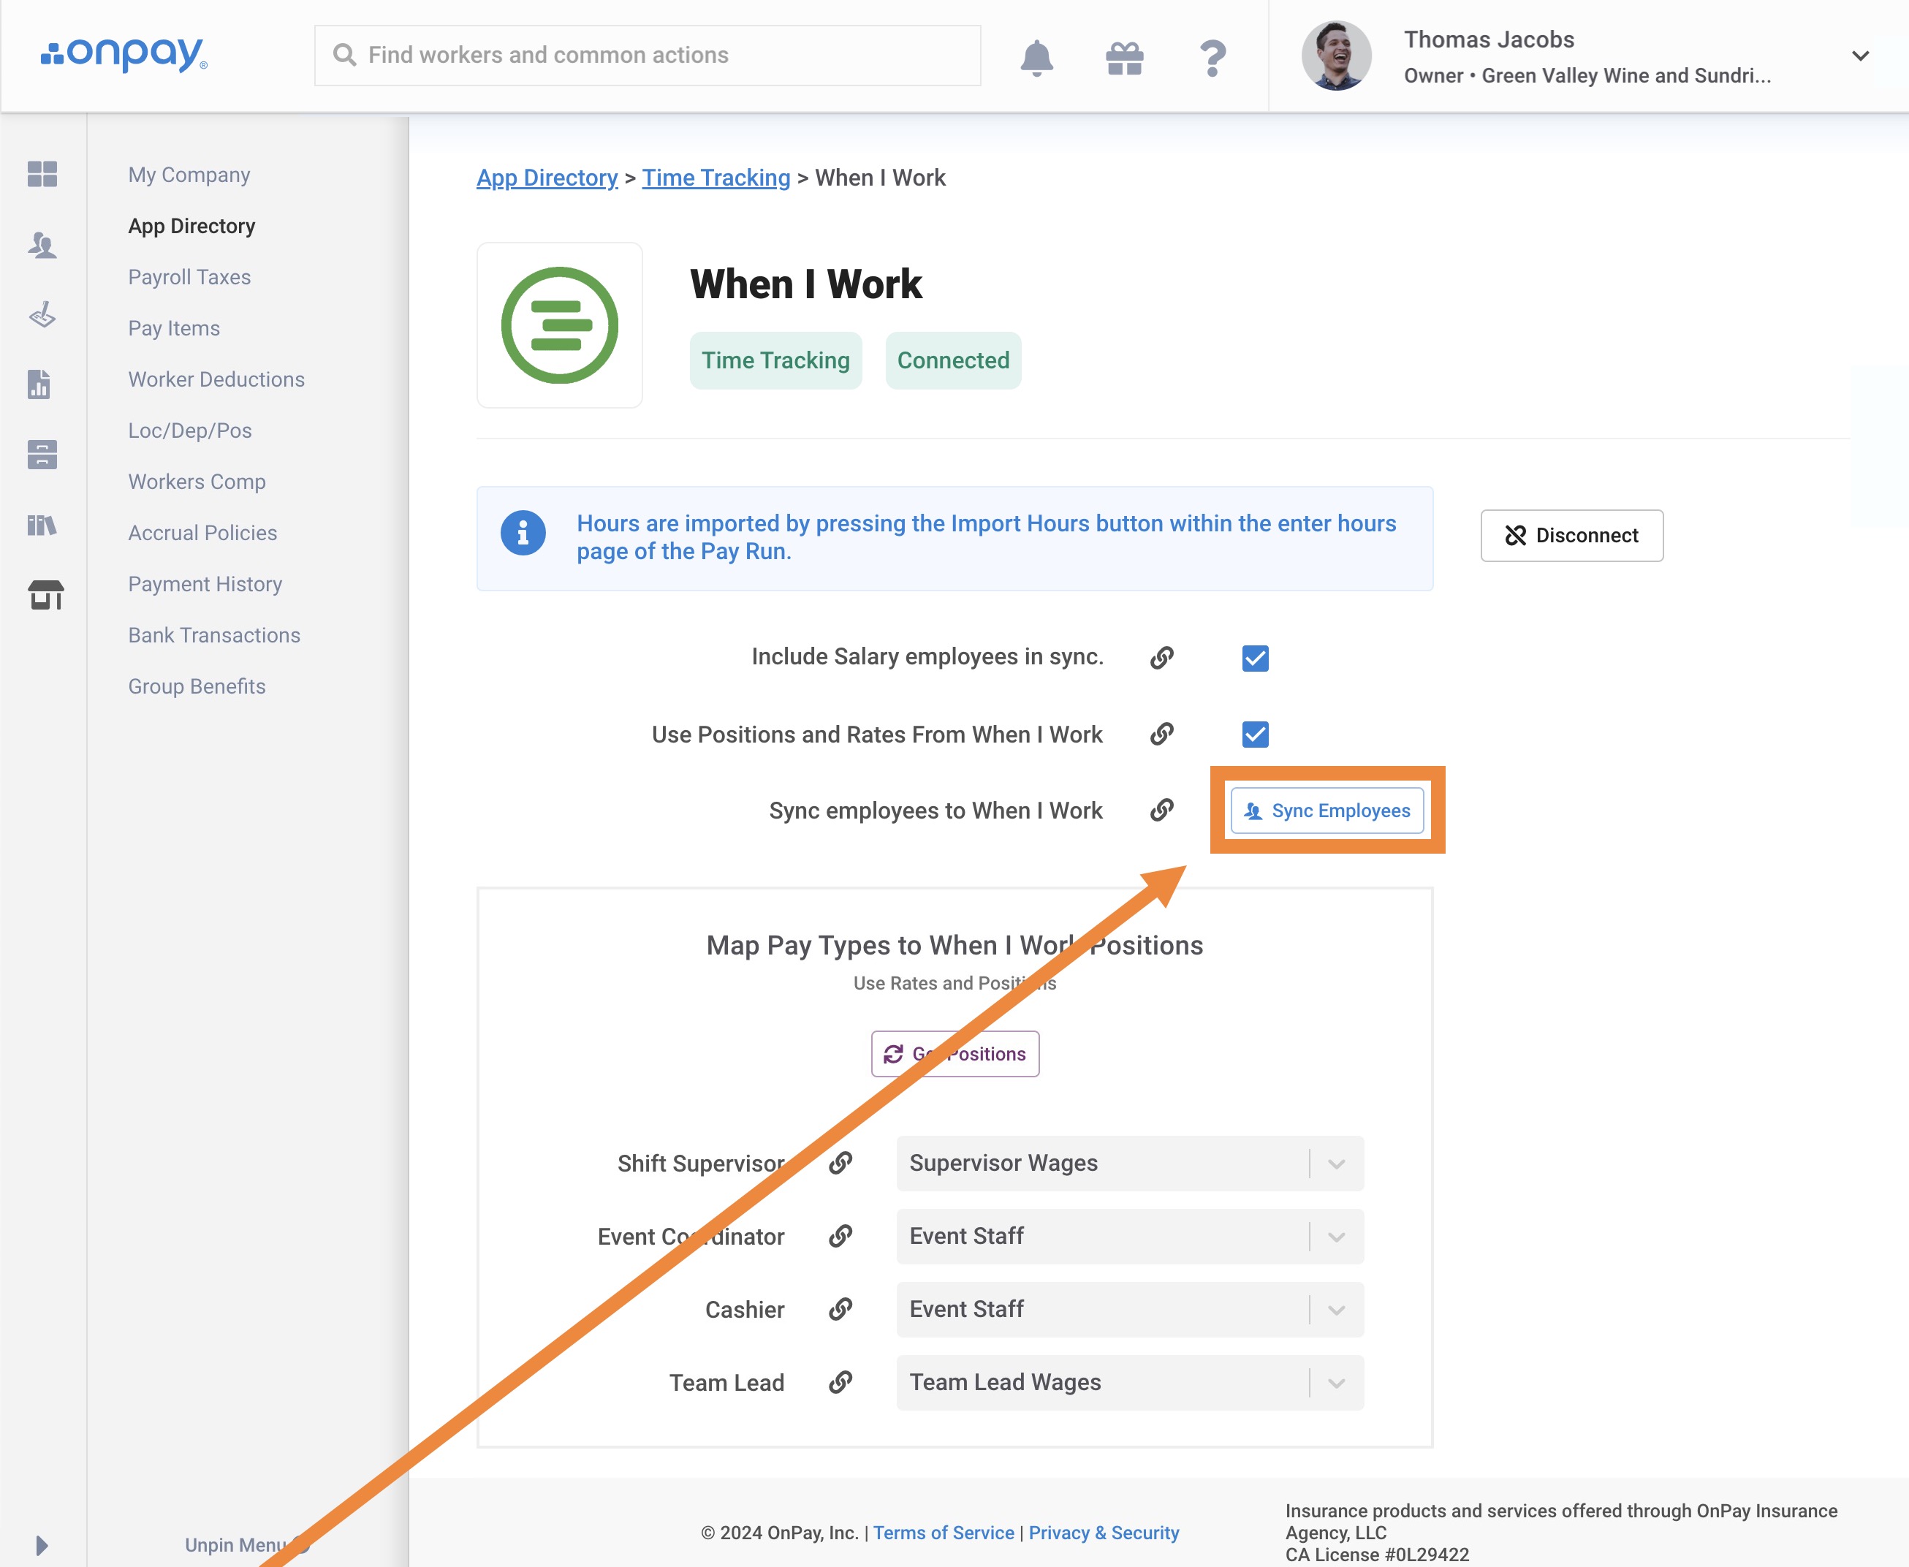Open Event Coordinator pay type dropdown
The height and width of the screenshot is (1567, 1909).
click(1130, 1236)
